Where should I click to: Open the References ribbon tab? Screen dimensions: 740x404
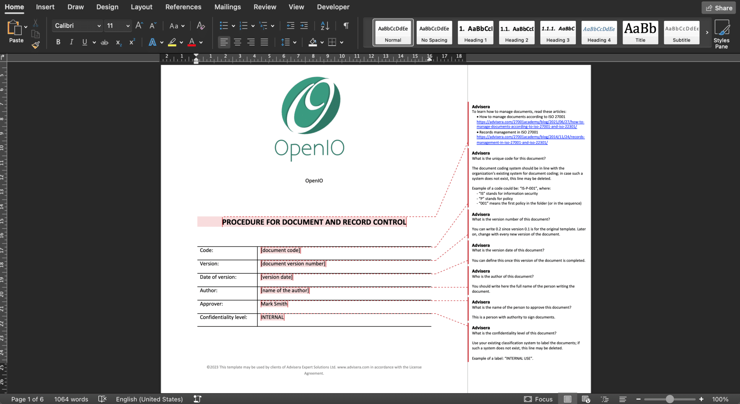[x=183, y=7]
